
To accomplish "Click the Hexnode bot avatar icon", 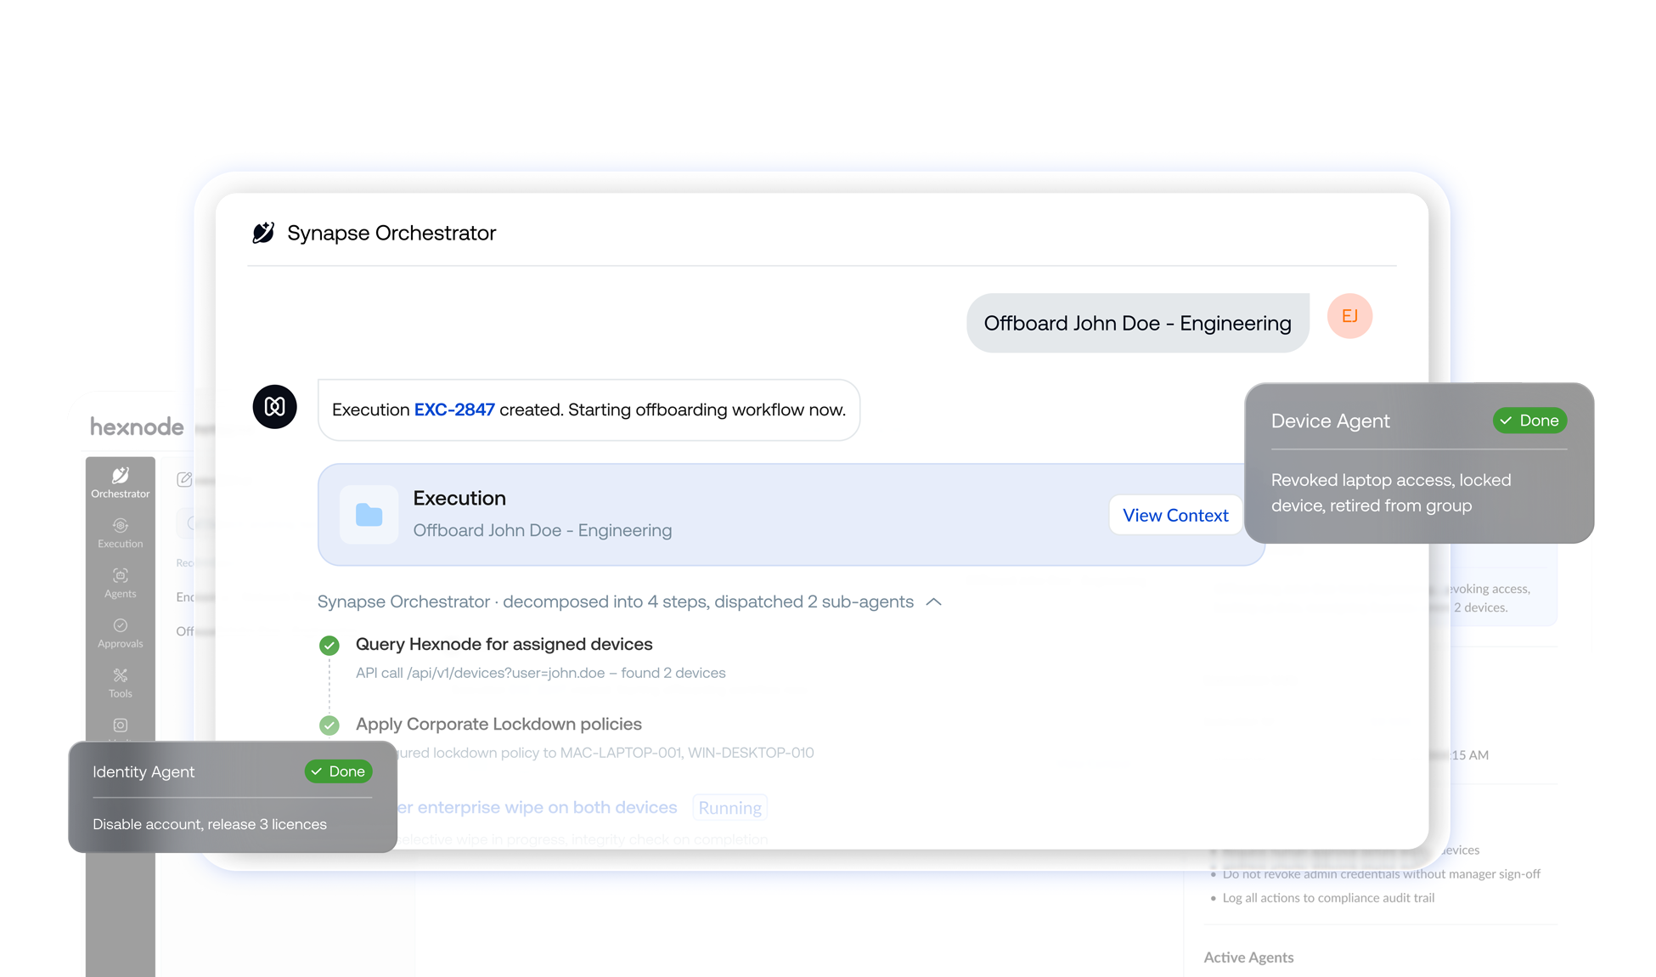I will coord(275,407).
